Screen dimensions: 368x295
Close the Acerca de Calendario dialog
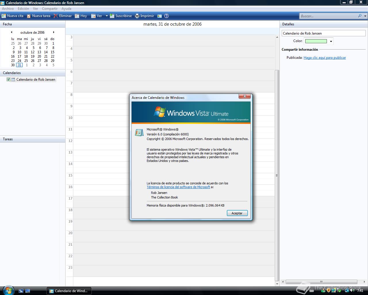point(245,96)
